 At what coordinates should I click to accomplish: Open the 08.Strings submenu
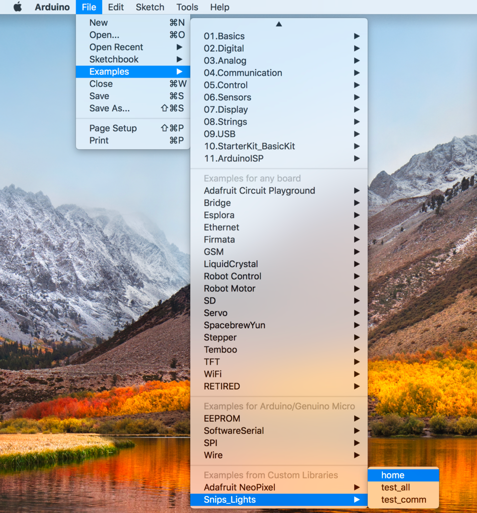279,122
